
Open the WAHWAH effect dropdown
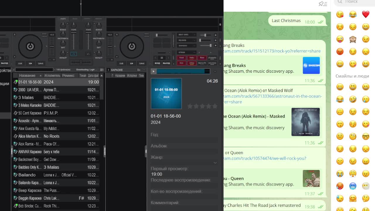(x=186, y=45)
